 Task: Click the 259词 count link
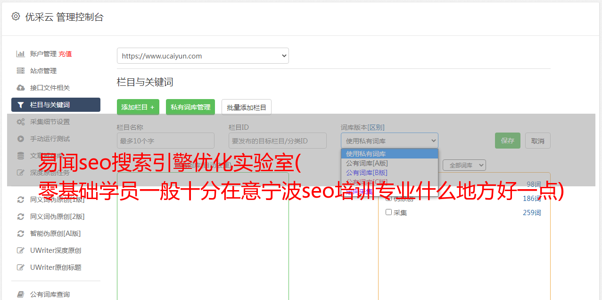[532, 213]
